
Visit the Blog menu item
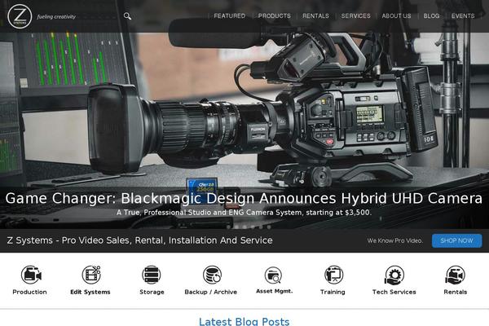(431, 16)
